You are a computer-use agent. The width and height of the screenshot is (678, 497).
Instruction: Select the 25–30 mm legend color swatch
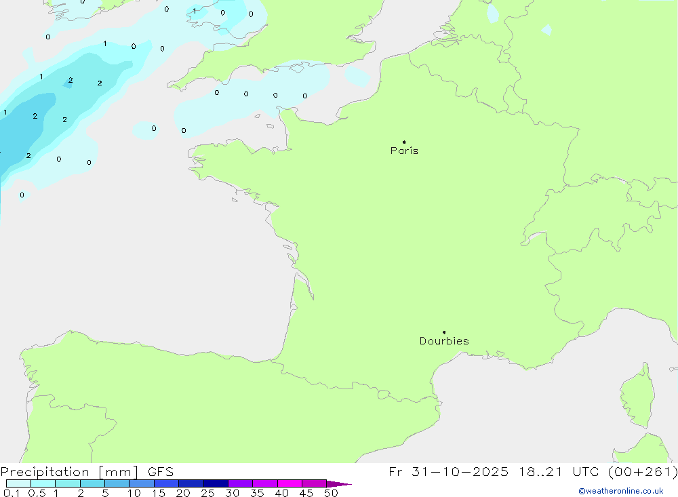(216, 483)
